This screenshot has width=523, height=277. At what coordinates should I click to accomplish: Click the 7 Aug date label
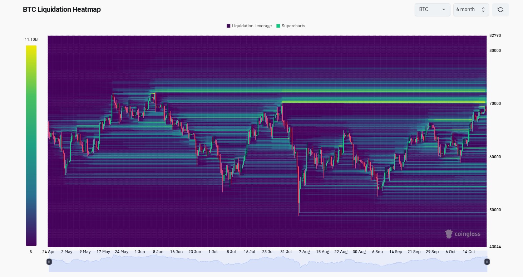pyautogui.click(x=304, y=252)
